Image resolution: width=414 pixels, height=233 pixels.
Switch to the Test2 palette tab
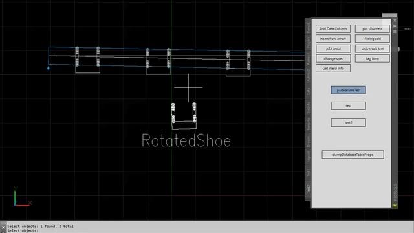click(x=308, y=189)
